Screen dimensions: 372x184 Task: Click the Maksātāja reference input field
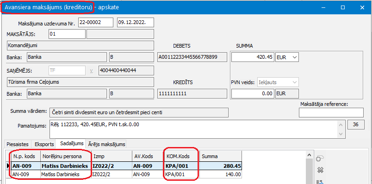click(331, 112)
